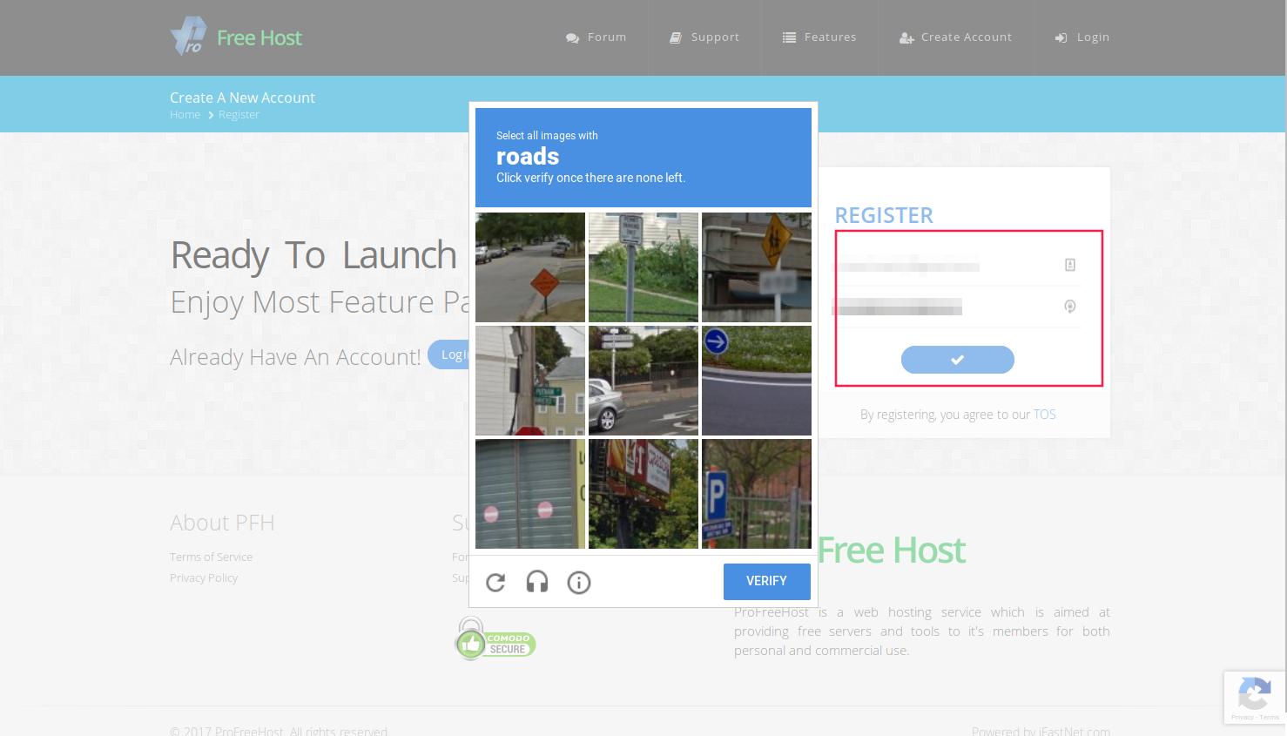Open the Privacy Policy footer link

tap(204, 577)
